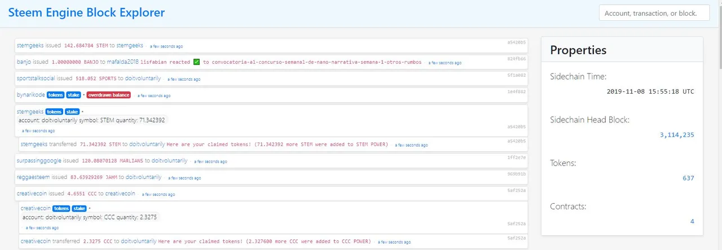Click the 120.08070128 MARLIANS amount
Viewport: 722px width, 250px height.
[109, 161]
